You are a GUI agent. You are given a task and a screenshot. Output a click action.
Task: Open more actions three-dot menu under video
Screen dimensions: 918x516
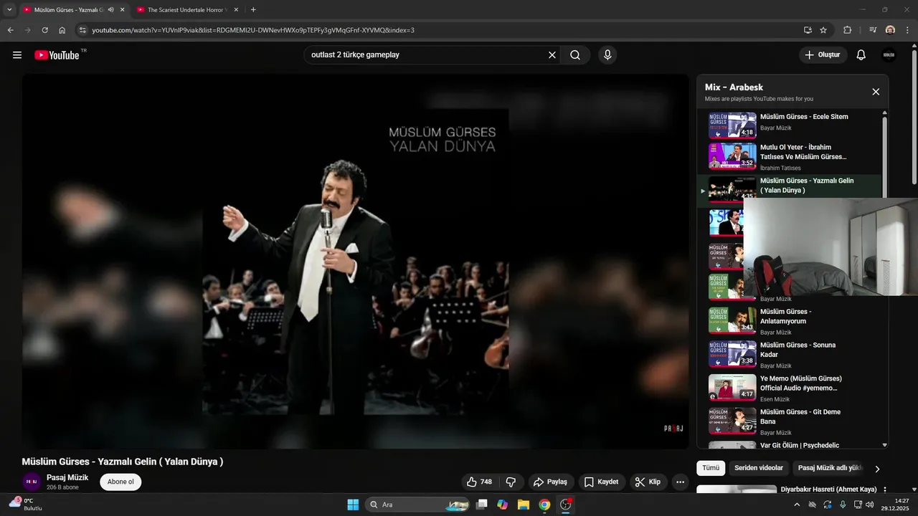point(681,482)
